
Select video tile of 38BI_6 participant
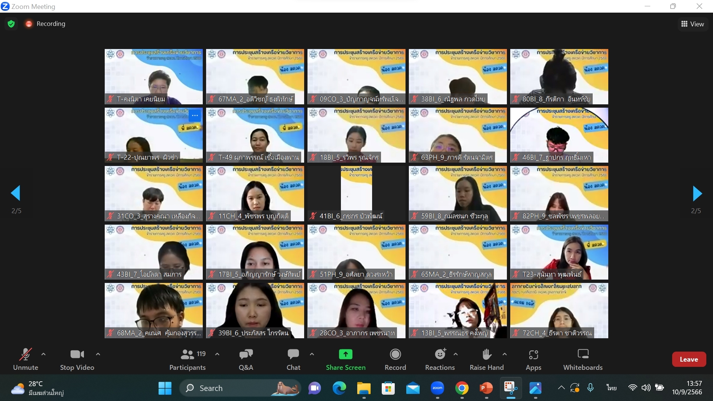[x=458, y=76]
